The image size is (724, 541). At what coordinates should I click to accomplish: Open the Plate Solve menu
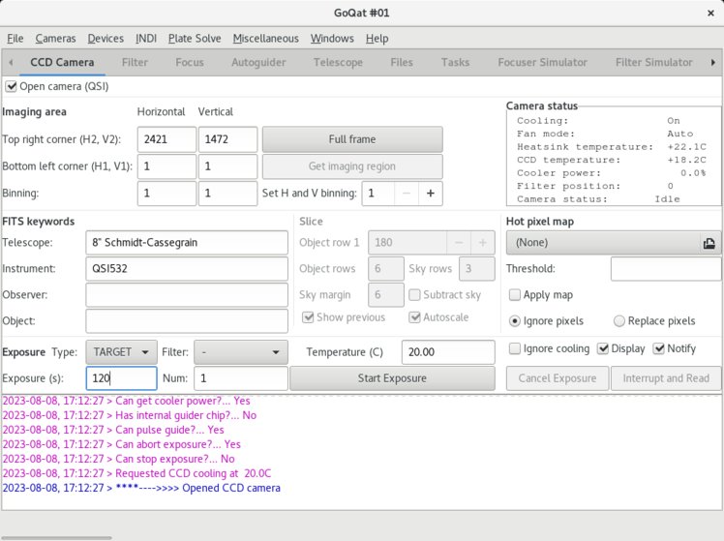click(x=195, y=39)
